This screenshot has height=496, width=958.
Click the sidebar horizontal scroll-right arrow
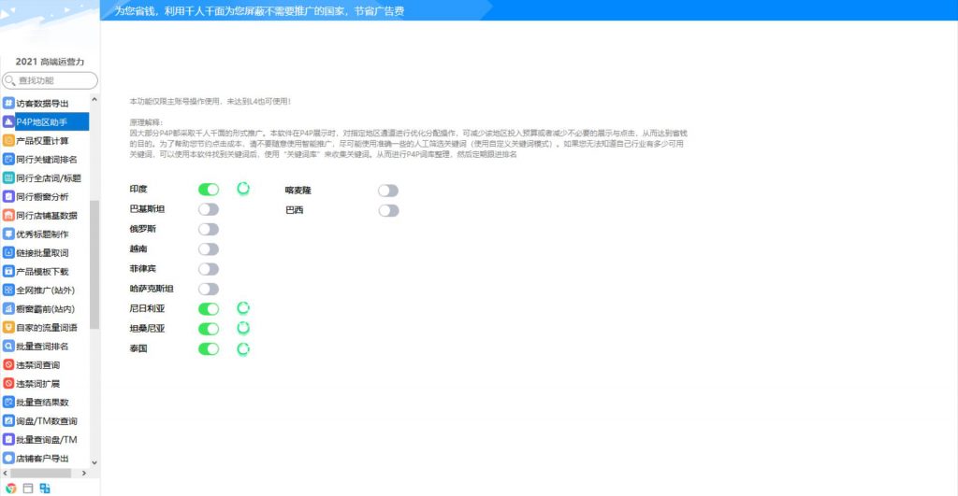[83, 473]
